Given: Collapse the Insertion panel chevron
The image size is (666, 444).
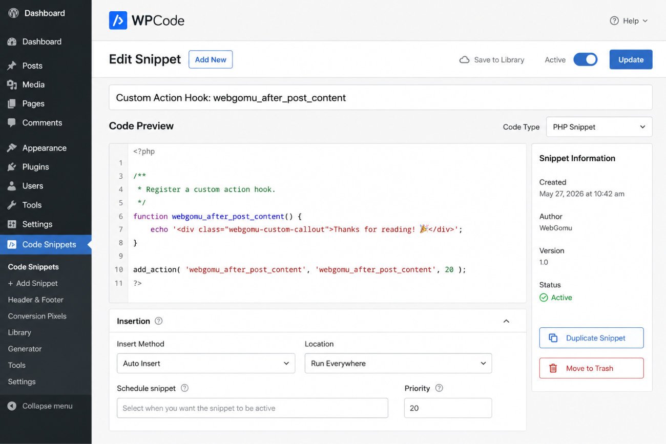Looking at the screenshot, I should pyautogui.click(x=506, y=321).
